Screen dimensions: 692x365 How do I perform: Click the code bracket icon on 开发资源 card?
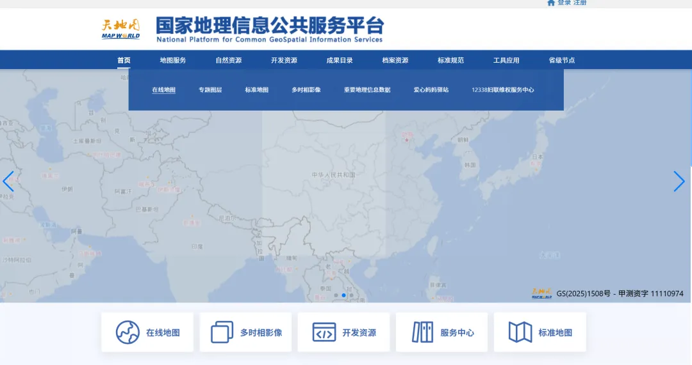click(x=324, y=332)
